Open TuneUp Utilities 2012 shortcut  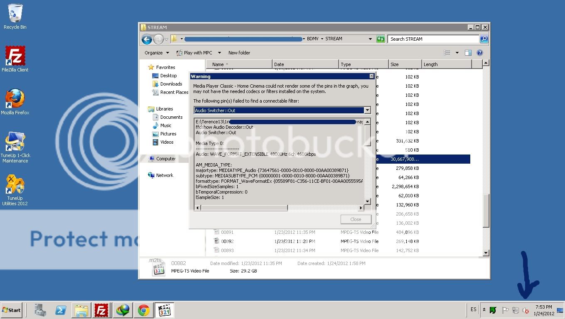(x=15, y=190)
